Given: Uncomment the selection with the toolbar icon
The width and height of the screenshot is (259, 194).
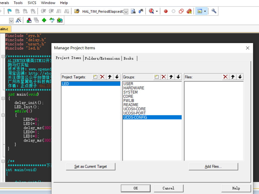Looking at the screenshot, I should click(x=67, y=11).
